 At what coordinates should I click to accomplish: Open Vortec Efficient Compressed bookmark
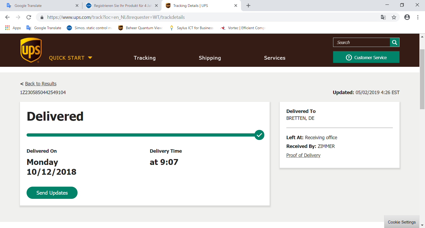pyautogui.click(x=243, y=28)
